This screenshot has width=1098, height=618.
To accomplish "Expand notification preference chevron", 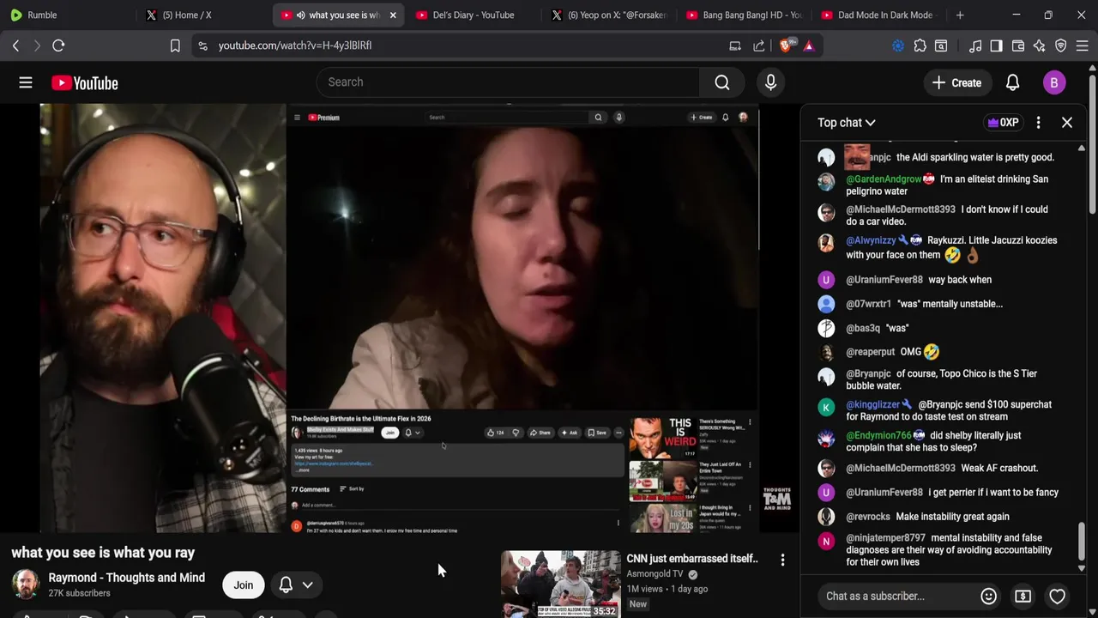I will tap(307, 585).
